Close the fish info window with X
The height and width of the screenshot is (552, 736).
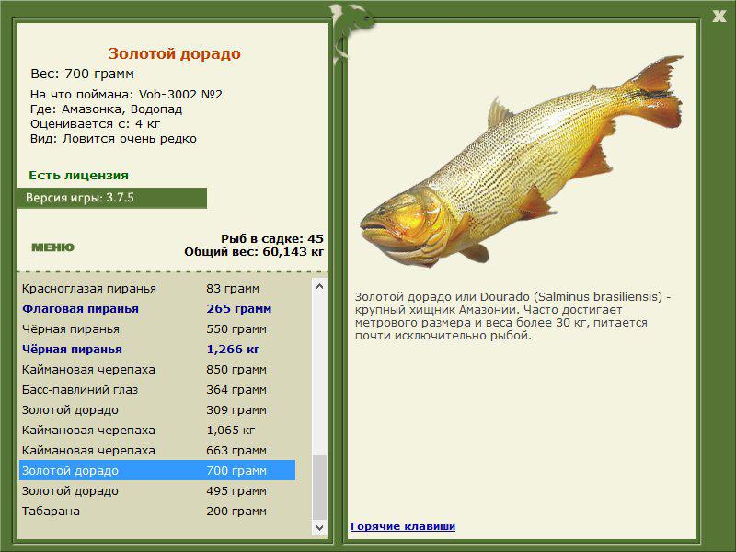point(719,17)
